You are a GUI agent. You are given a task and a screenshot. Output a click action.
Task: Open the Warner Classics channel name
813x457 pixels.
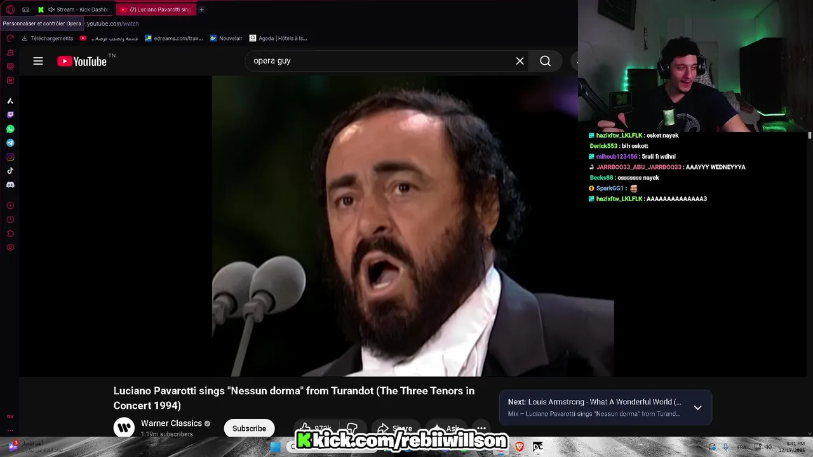[x=171, y=423]
